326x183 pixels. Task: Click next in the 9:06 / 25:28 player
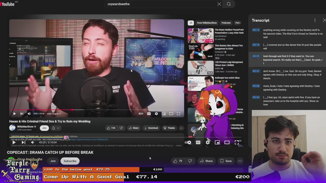tap(22, 114)
